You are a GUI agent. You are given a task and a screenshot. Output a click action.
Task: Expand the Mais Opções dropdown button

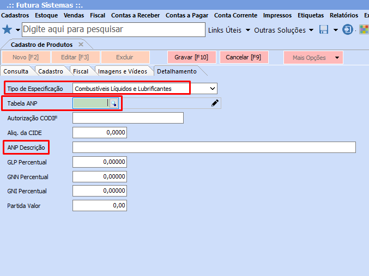click(x=337, y=57)
